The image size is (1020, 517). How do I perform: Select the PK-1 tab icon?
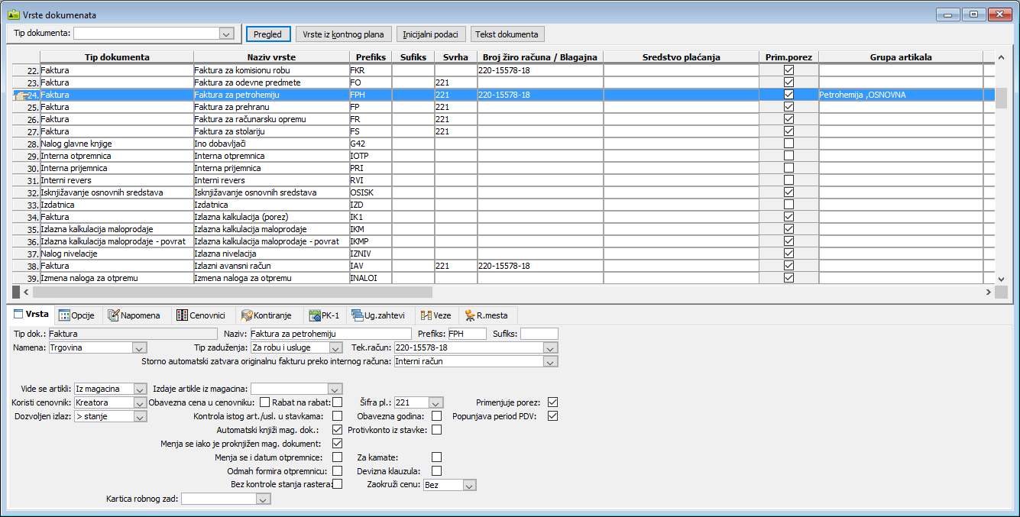[x=314, y=315]
